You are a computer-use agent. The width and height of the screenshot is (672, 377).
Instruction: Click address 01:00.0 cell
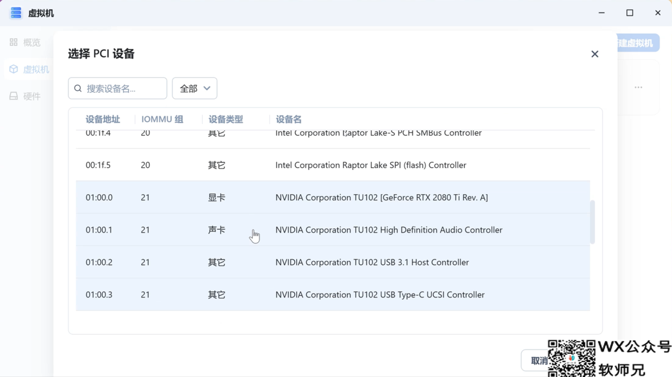tap(99, 197)
